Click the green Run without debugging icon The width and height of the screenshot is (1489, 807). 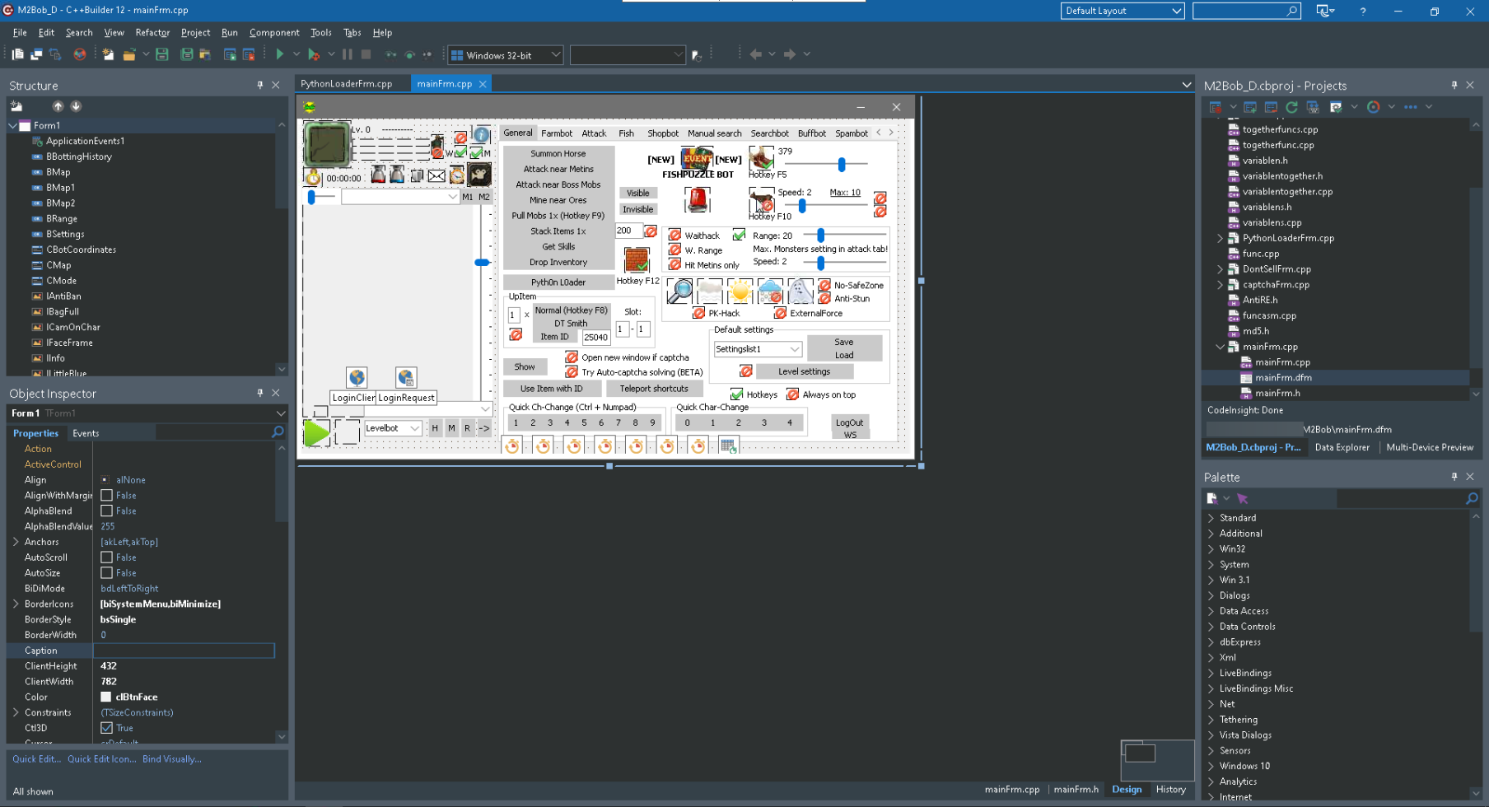(x=280, y=54)
